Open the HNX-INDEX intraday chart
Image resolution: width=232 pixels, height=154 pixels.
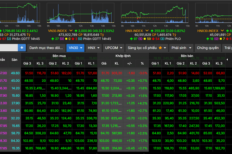coord(155,13)
